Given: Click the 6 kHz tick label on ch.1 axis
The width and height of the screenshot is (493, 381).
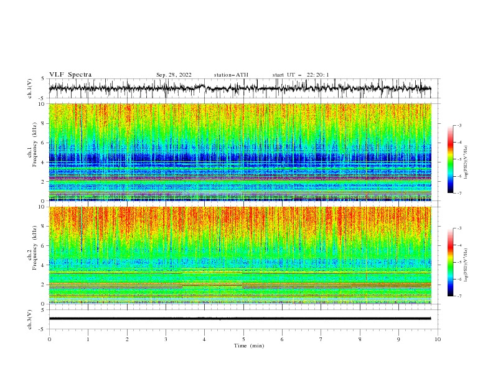Looking at the screenshot, I should coord(44,143).
